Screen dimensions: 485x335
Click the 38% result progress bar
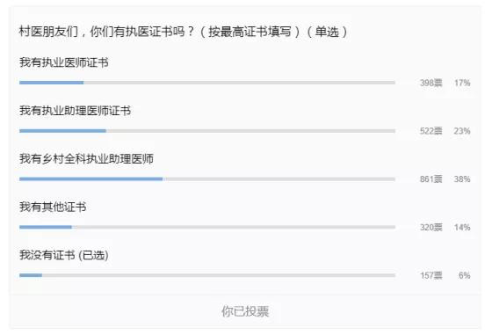coord(207,179)
